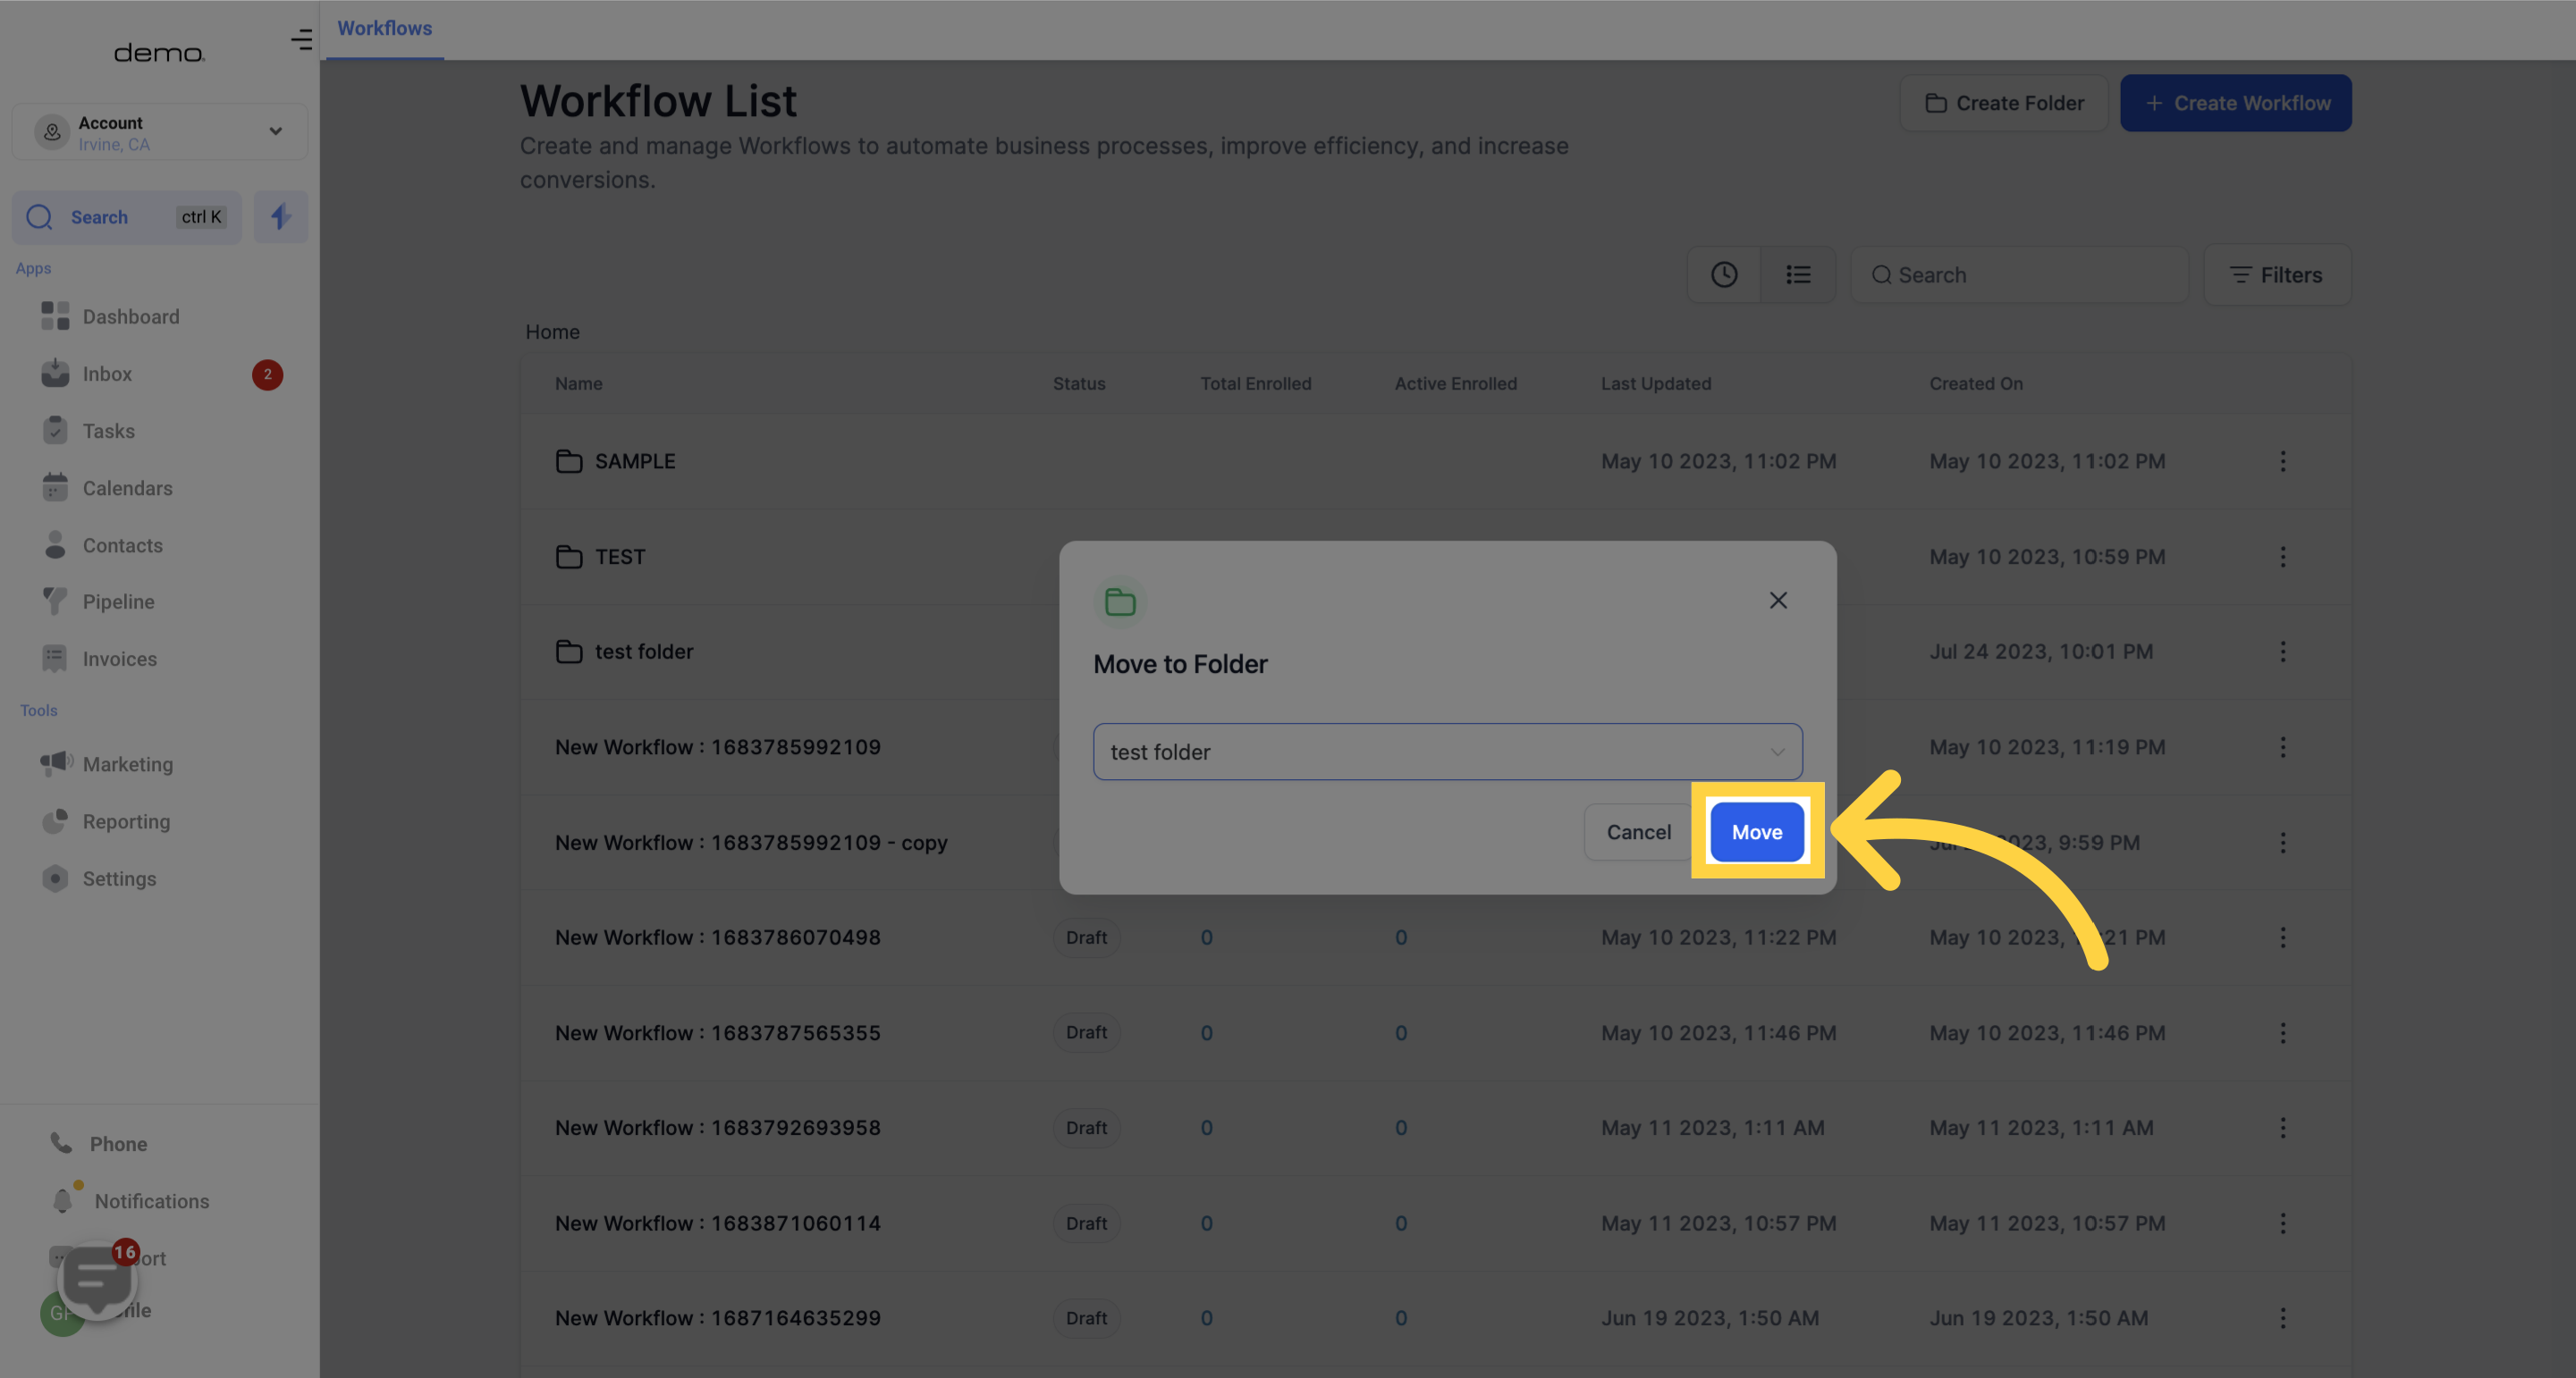This screenshot has height=1378, width=2576.
Task: Switch to the list view icon
Action: 1798,275
